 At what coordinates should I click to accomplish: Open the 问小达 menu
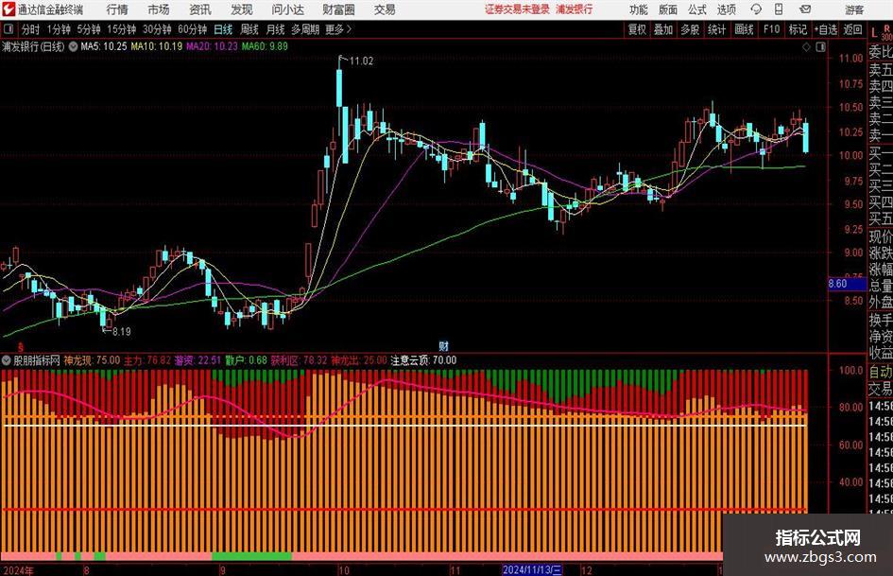(x=287, y=9)
